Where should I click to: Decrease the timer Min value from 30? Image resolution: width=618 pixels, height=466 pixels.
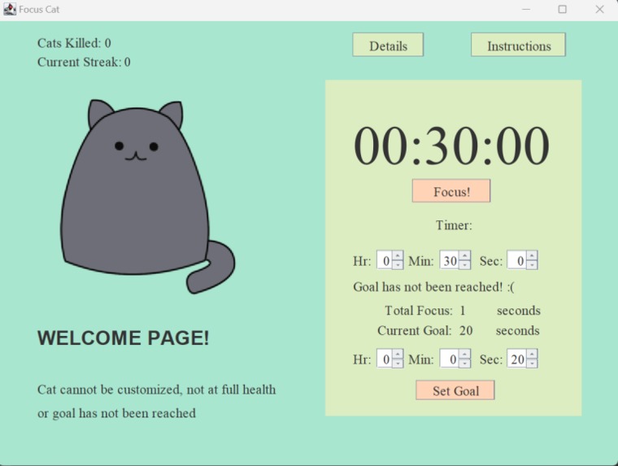coord(464,265)
